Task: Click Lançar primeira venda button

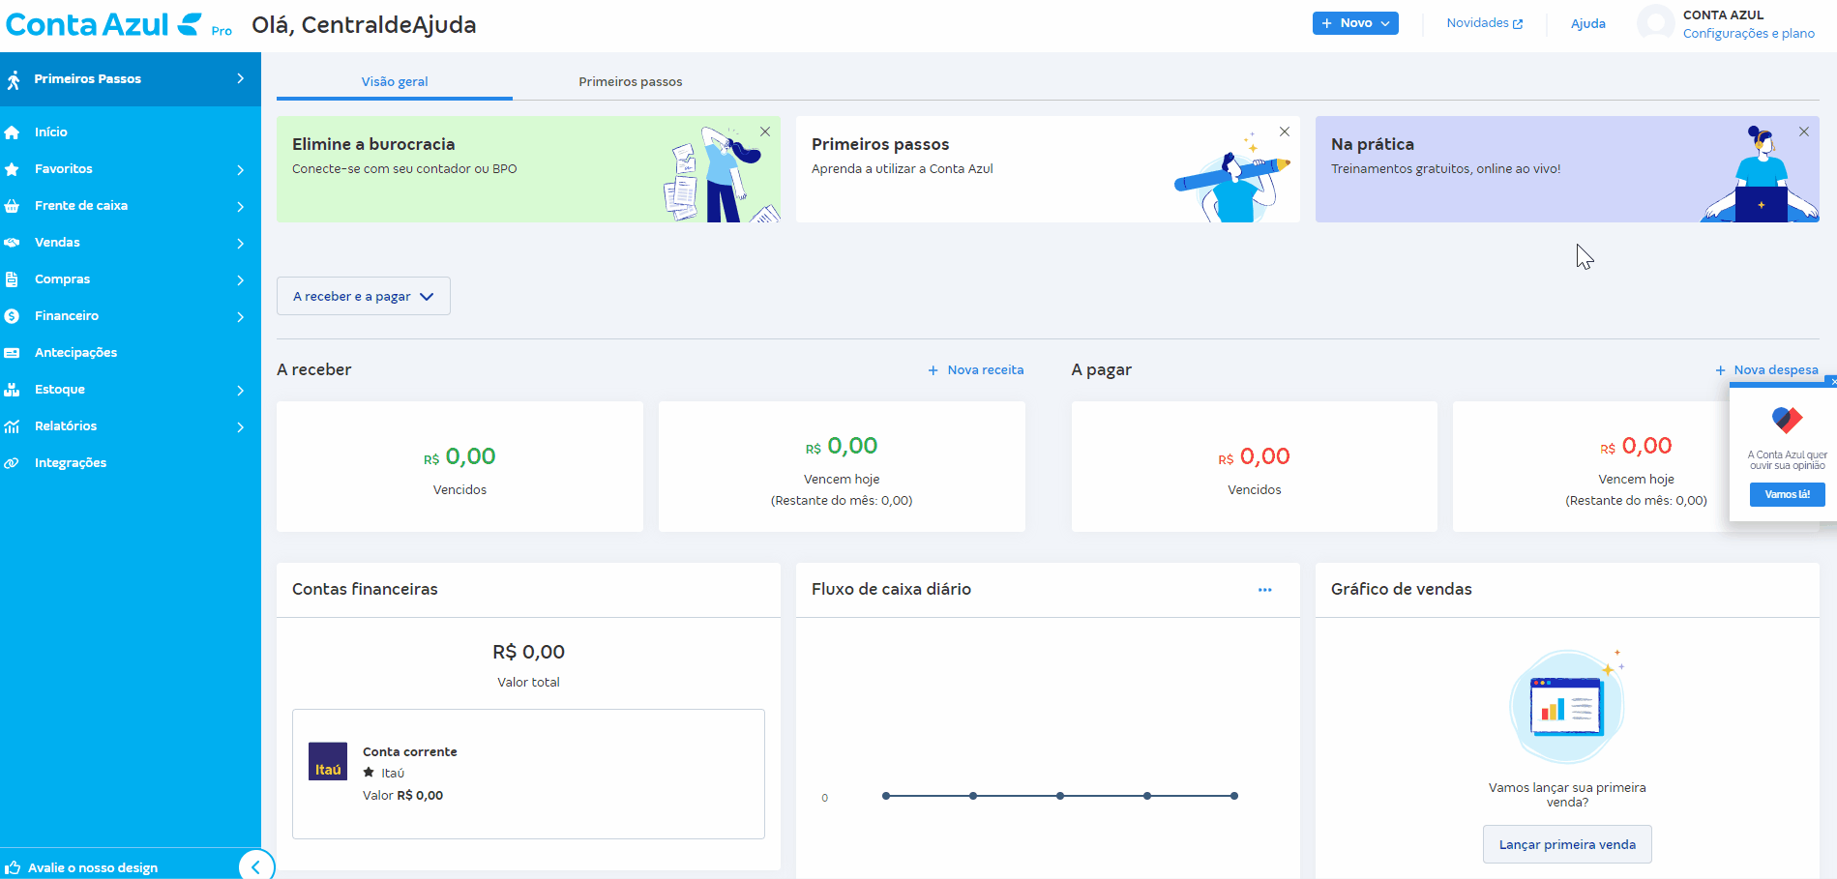Action: pyautogui.click(x=1567, y=844)
